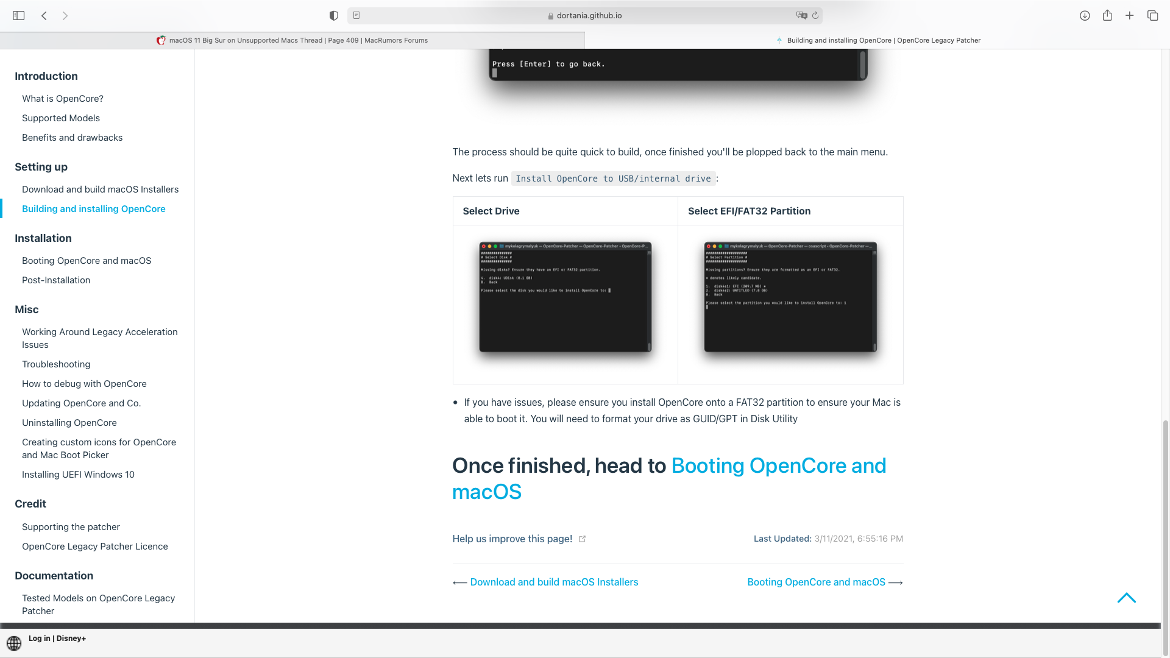This screenshot has height=658, width=1170.
Task: Click the forward navigation arrow
Action: [x=65, y=16]
